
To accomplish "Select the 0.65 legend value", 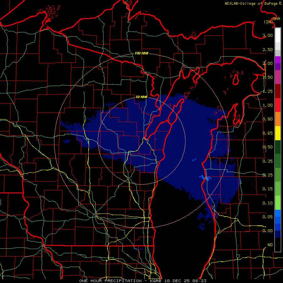I will (268, 133).
